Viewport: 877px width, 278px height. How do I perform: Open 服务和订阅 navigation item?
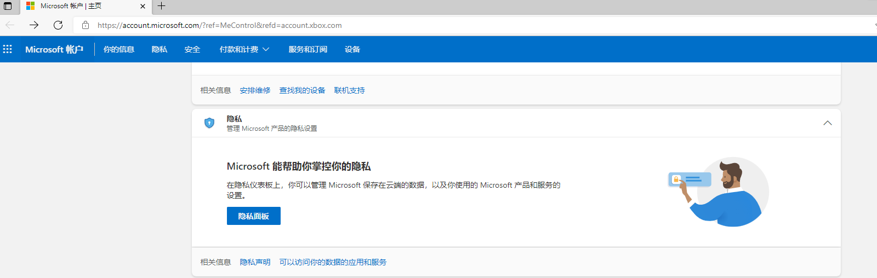(x=308, y=49)
